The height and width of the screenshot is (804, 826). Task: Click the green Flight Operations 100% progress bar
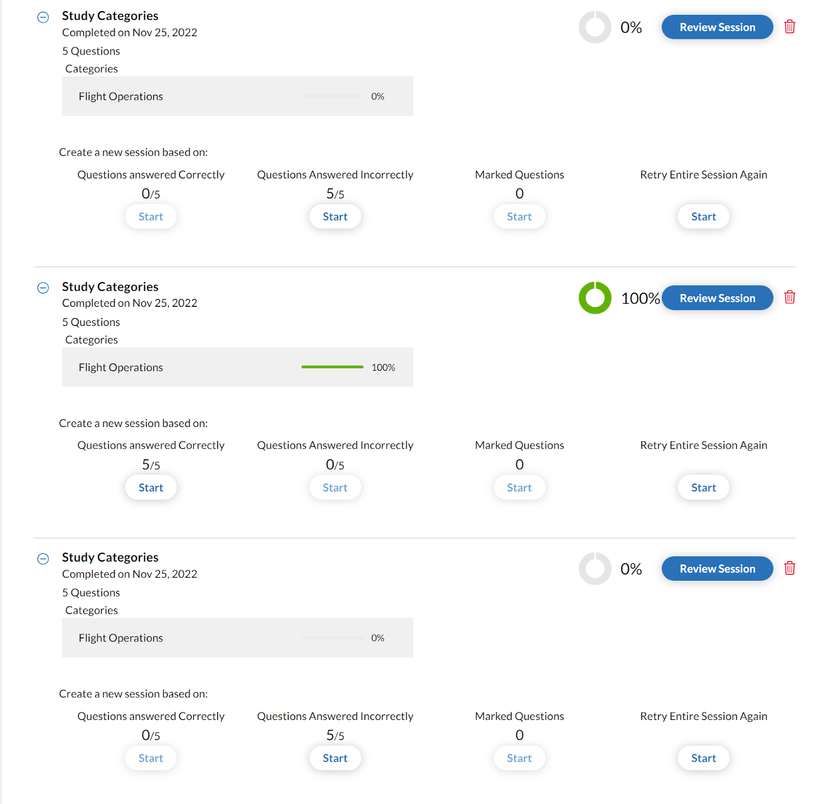(x=332, y=367)
